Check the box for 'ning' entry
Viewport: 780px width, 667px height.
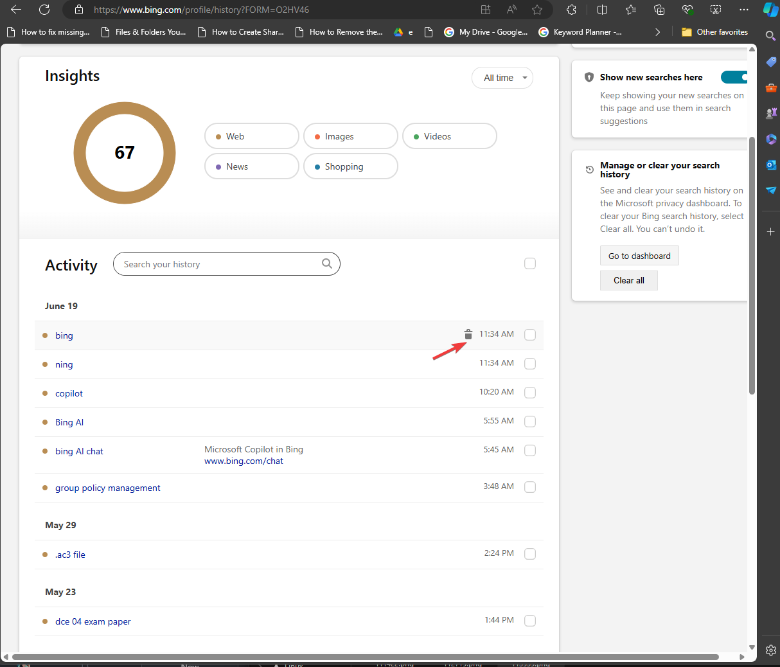[x=530, y=364]
